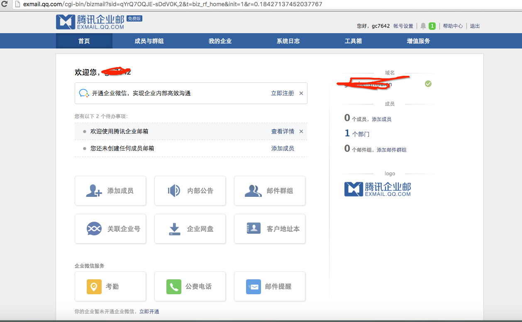Click 查看详情 link
This screenshot has height=322, width=522.
pos(283,131)
